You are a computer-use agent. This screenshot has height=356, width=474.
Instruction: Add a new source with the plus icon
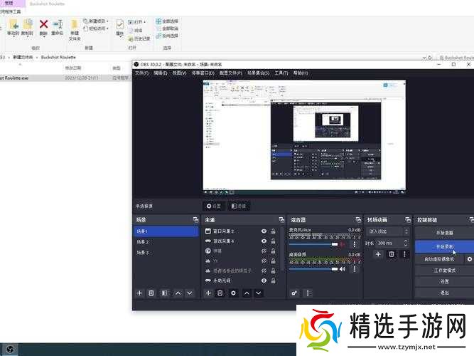click(x=209, y=293)
